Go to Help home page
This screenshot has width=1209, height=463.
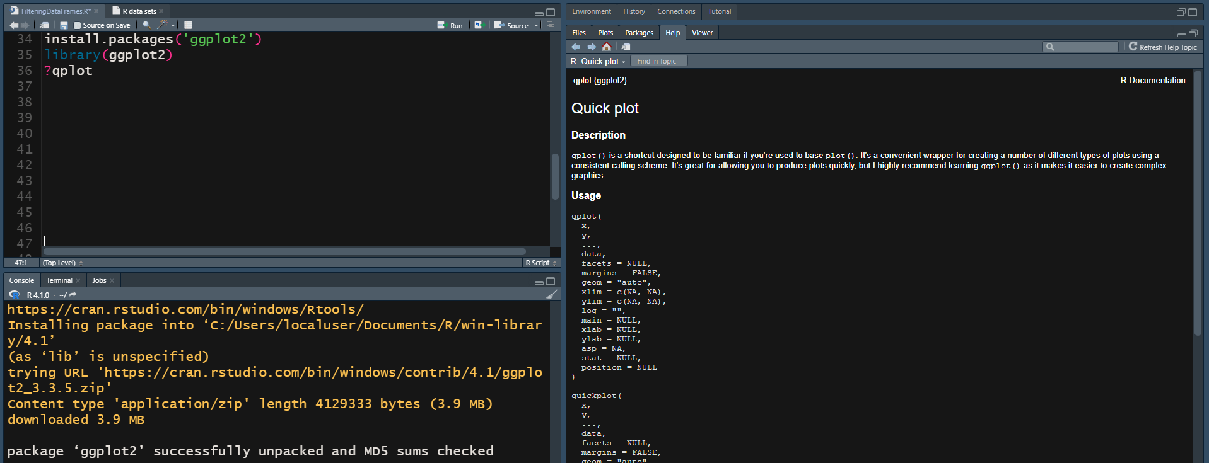[x=607, y=47]
